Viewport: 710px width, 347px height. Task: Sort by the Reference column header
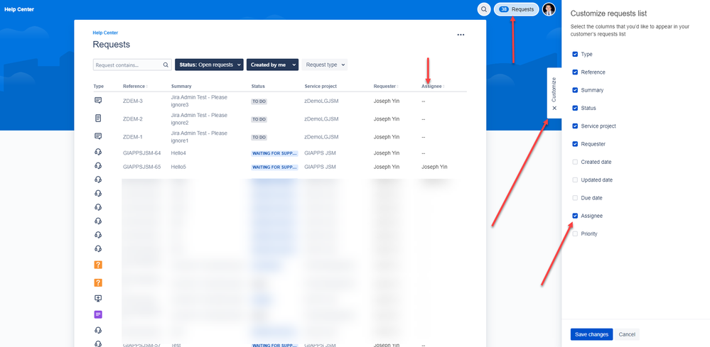tap(135, 87)
